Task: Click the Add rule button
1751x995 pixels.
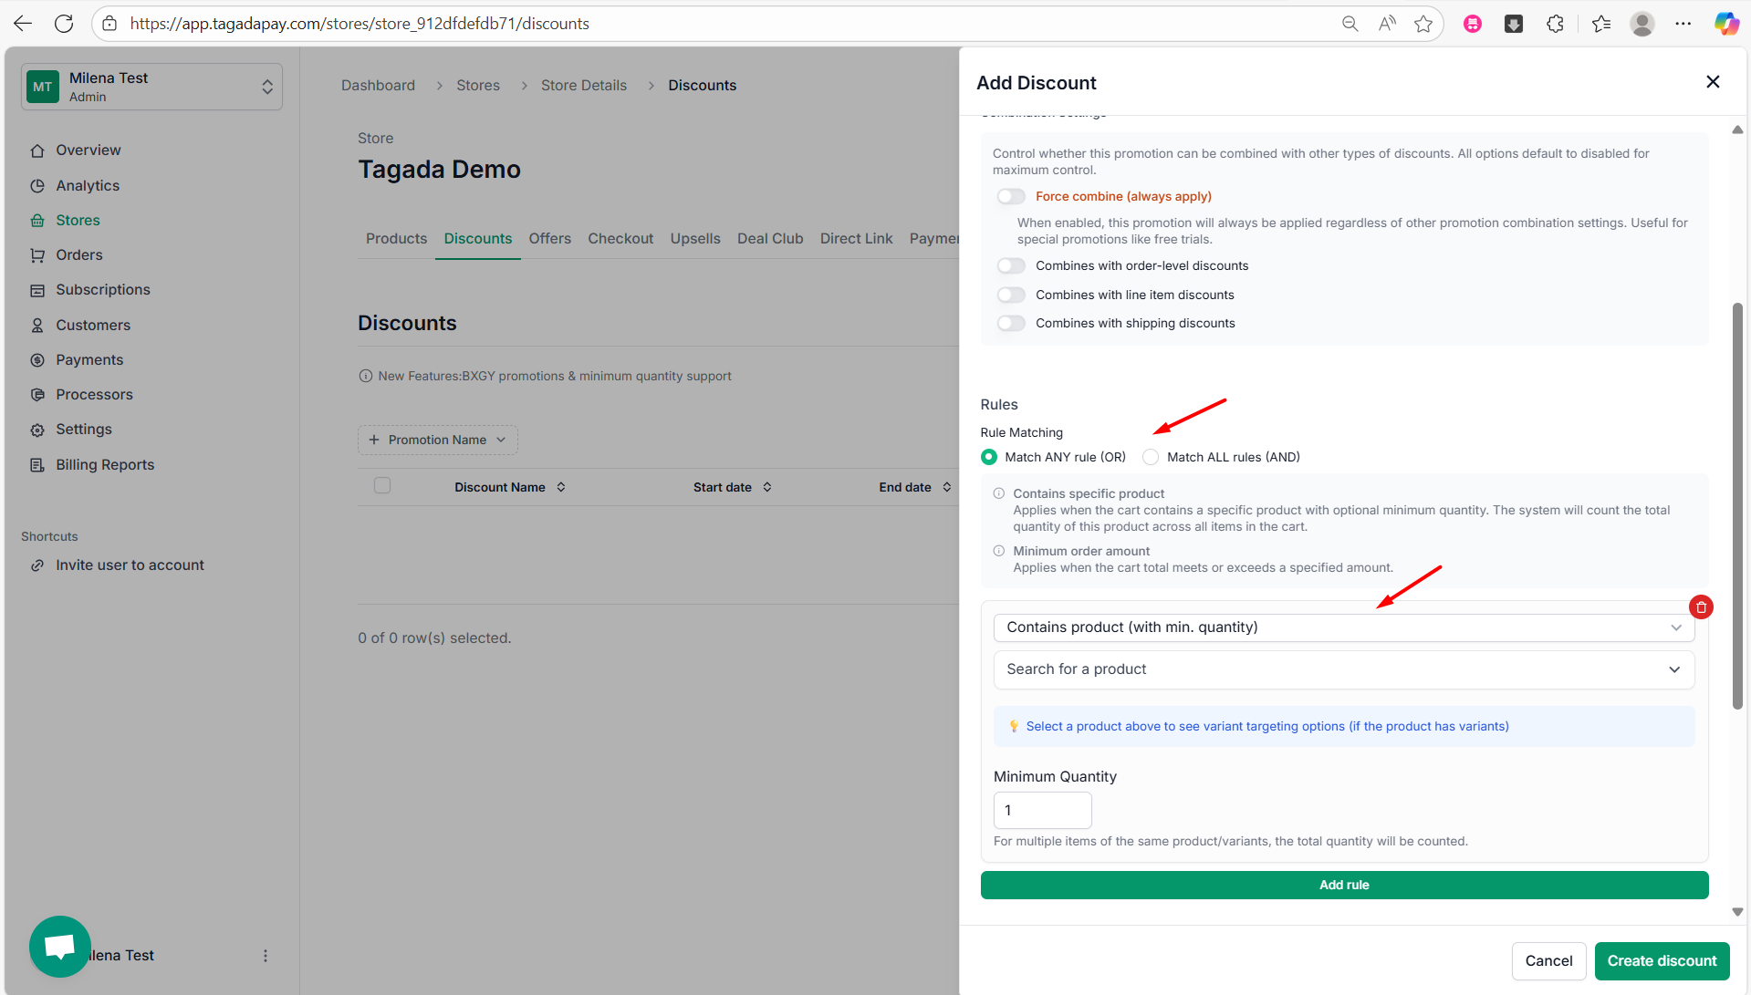Action: tap(1343, 886)
